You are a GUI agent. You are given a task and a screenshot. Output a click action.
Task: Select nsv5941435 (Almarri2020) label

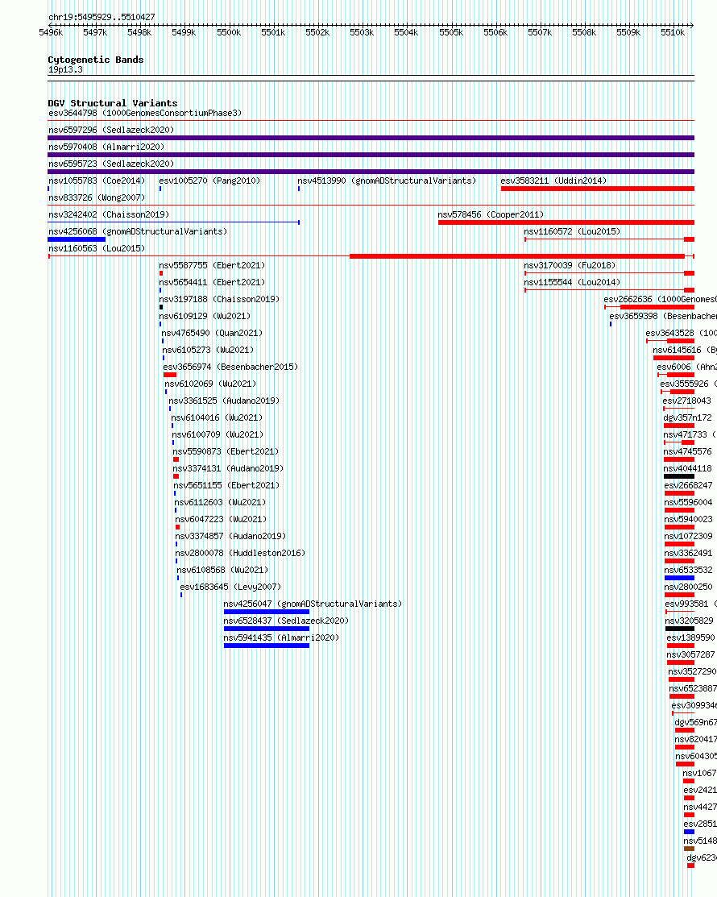281,637
